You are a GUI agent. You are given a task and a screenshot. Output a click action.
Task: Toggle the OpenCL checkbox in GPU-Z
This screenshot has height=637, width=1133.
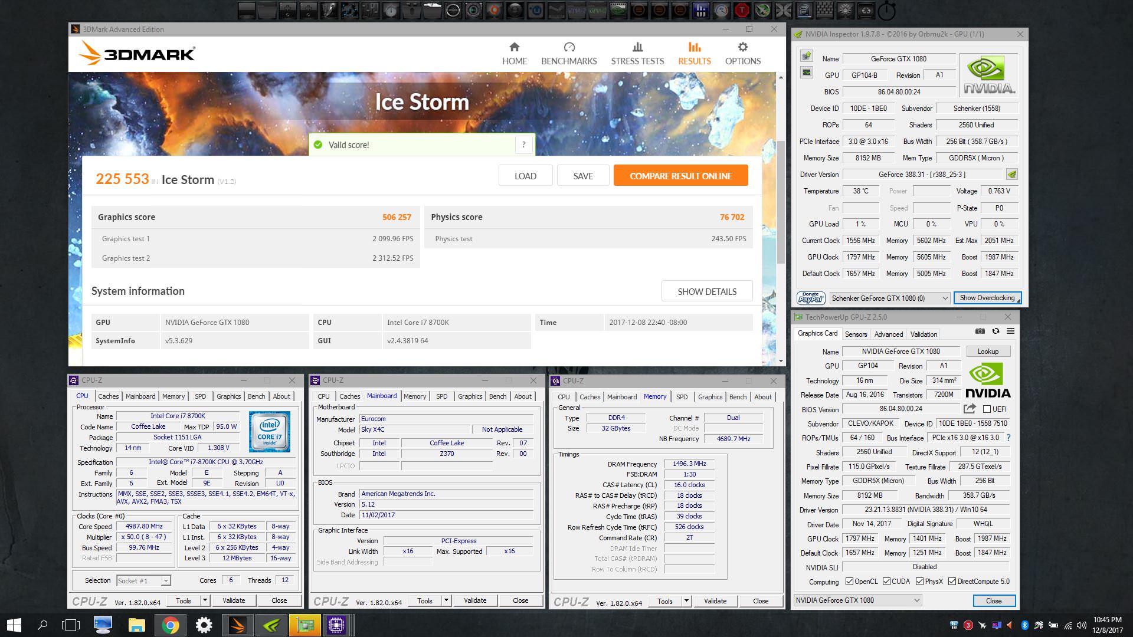(849, 582)
